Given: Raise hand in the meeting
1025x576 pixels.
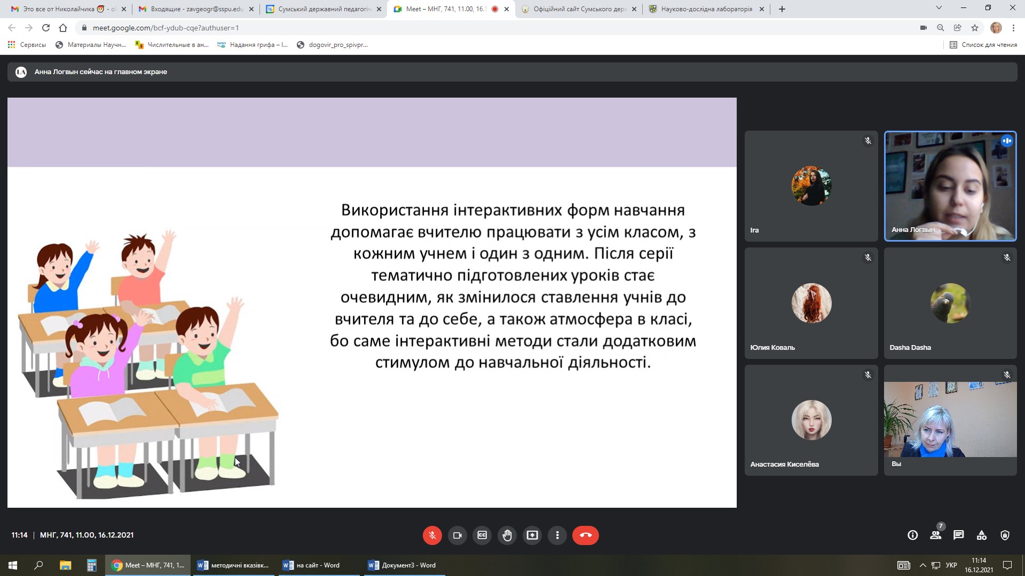Looking at the screenshot, I should (x=507, y=535).
